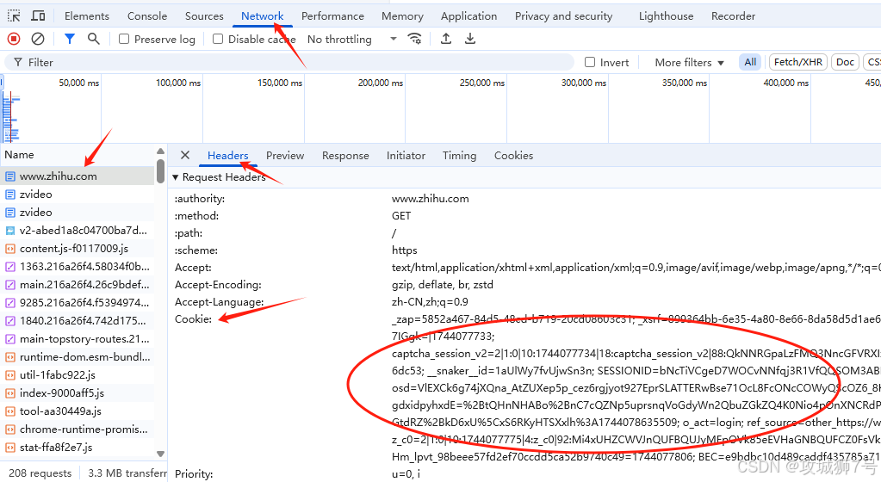Switch to the Cookies tab
This screenshot has height=482, width=881.
pyautogui.click(x=513, y=156)
